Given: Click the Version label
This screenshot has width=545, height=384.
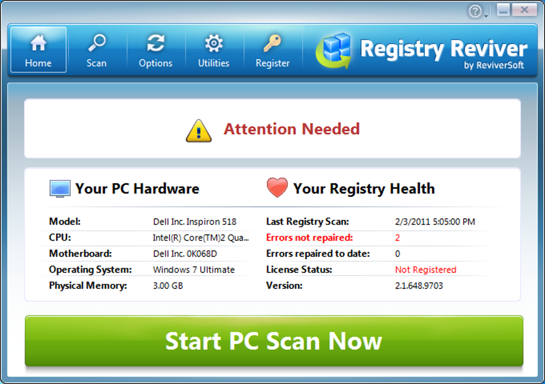Looking at the screenshot, I should click(x=284, y=285).
